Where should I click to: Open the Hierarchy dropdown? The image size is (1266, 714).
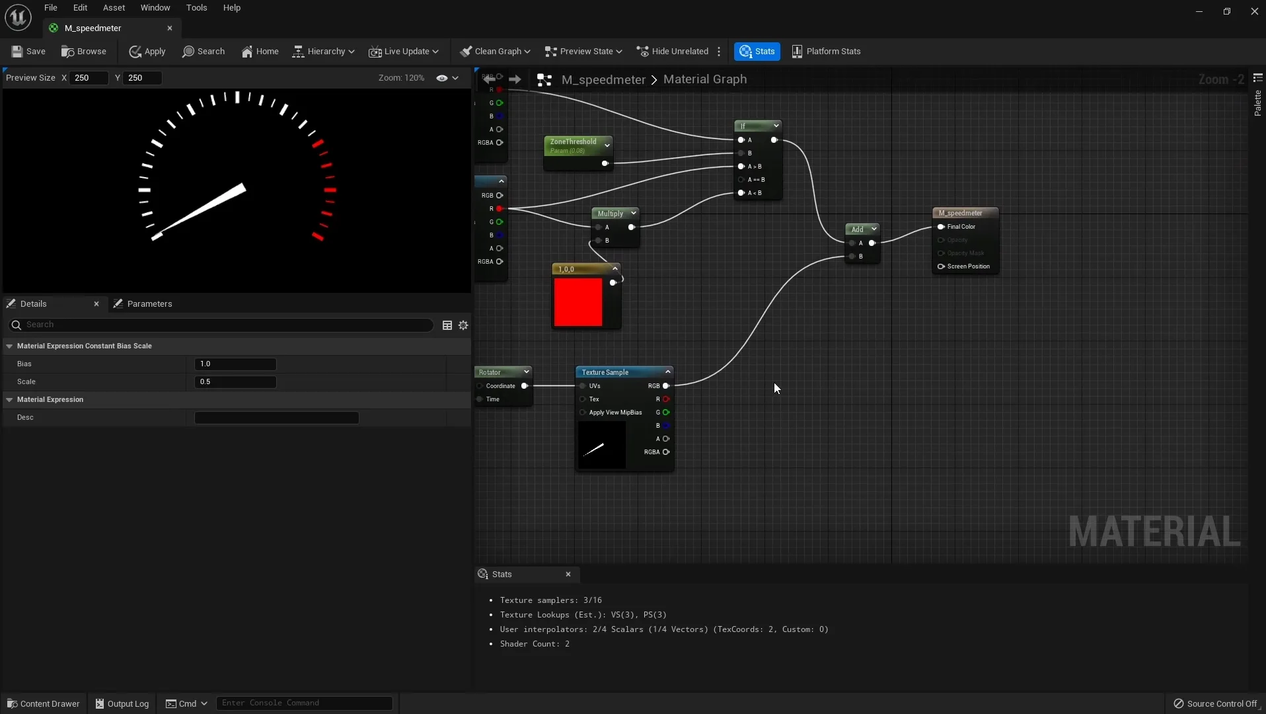point(322,51)
